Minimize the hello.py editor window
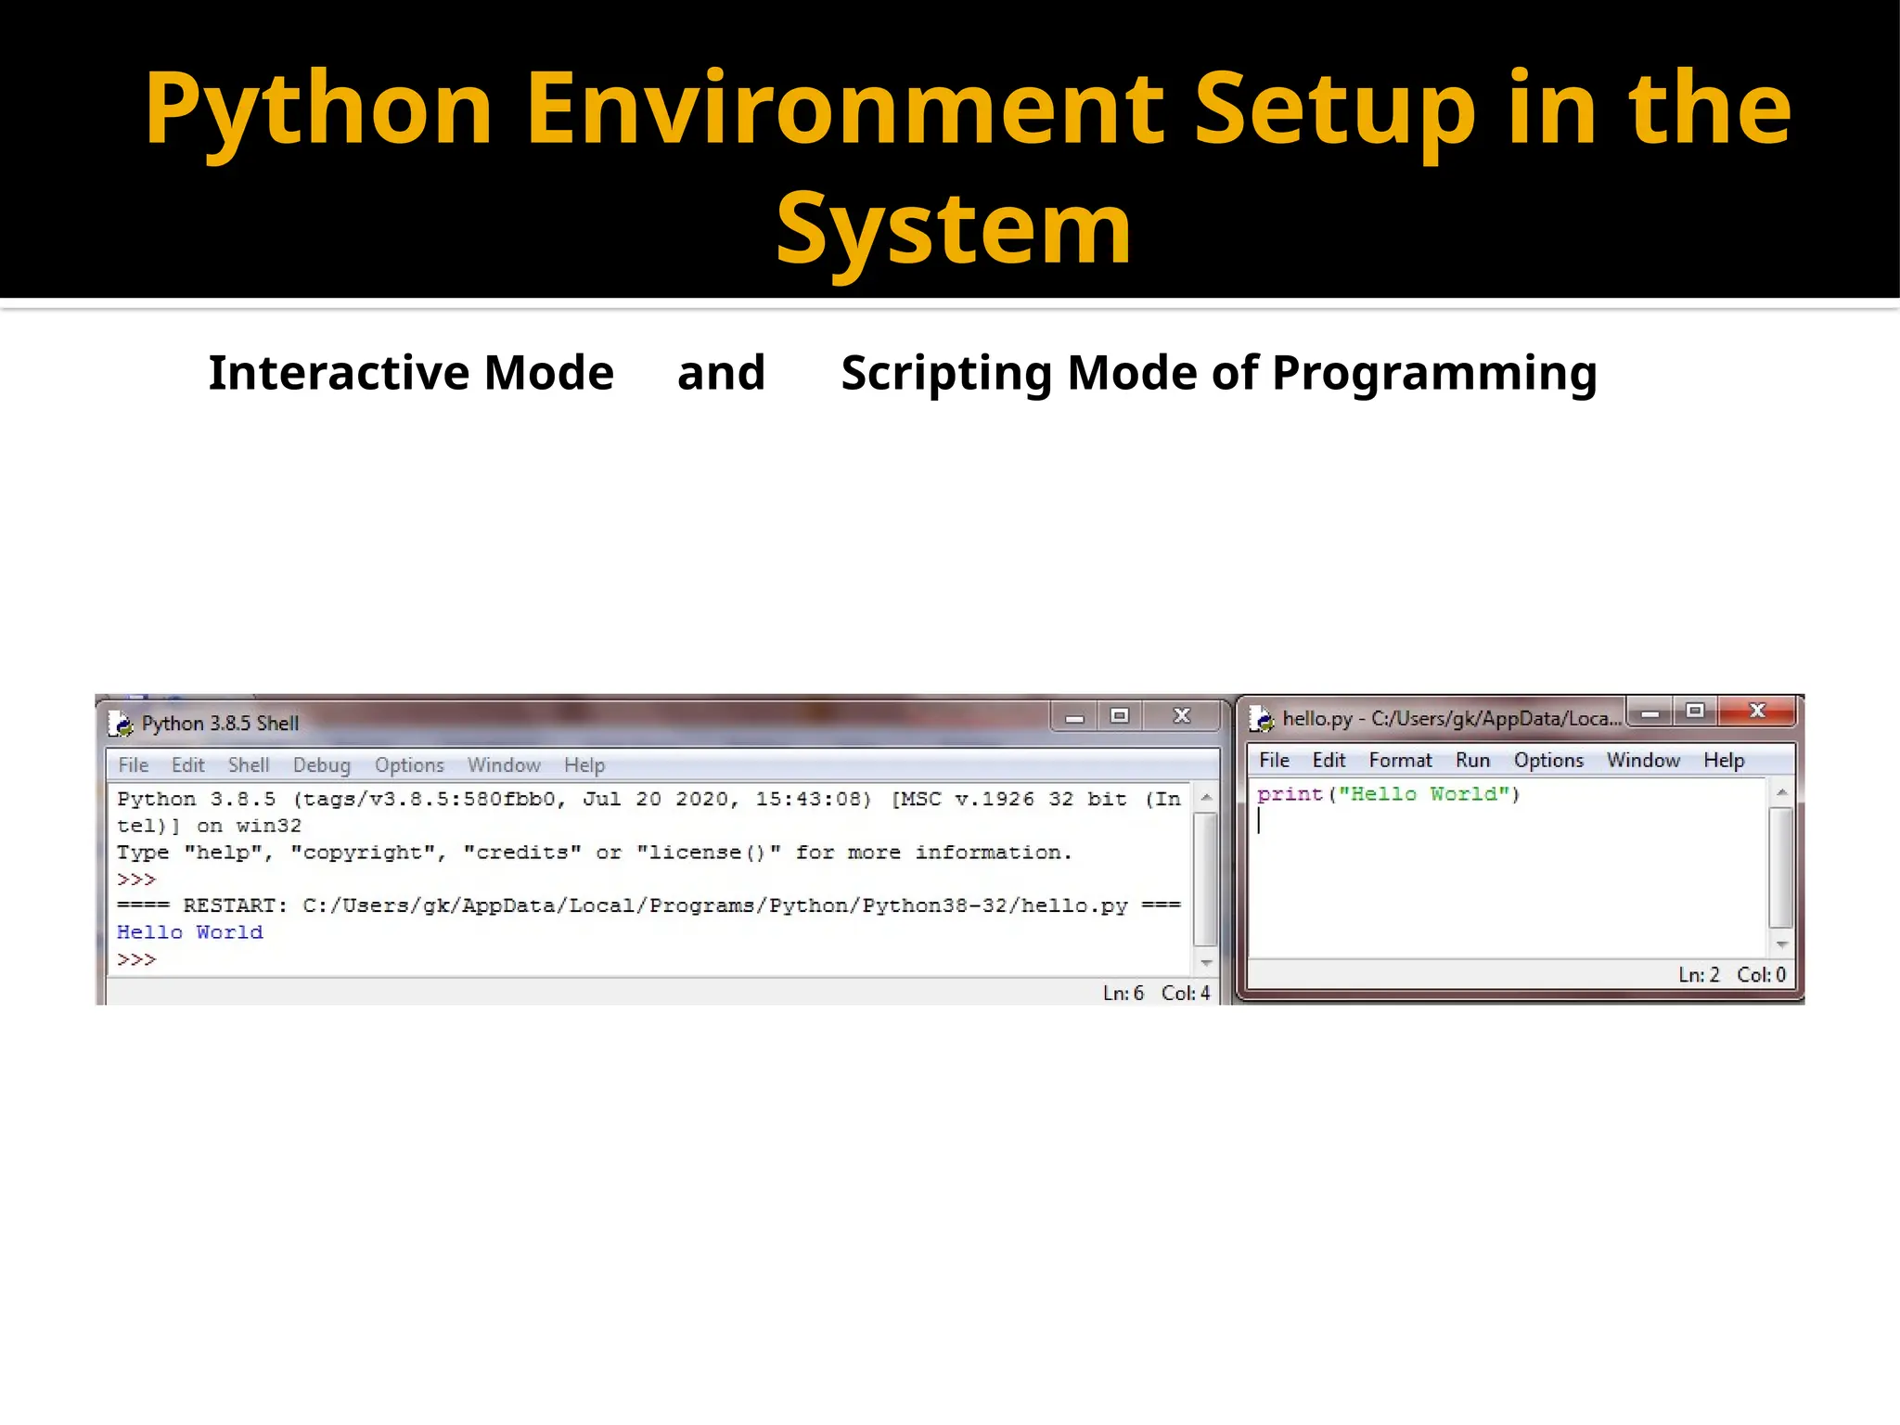 [x=1650, y=712]
